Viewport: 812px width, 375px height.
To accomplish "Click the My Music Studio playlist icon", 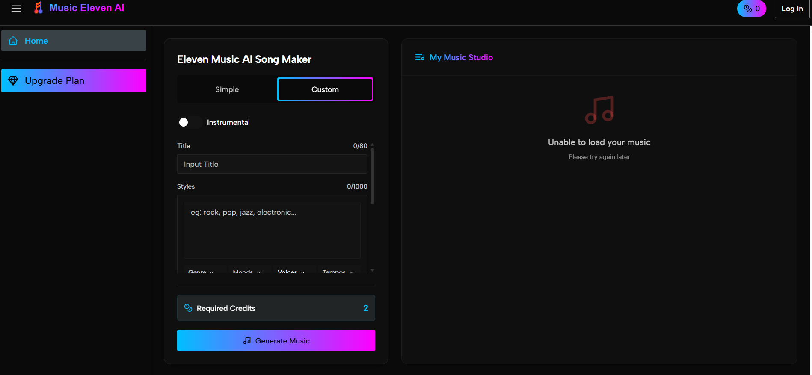I will pyautogui.click(x=420, y=57).
